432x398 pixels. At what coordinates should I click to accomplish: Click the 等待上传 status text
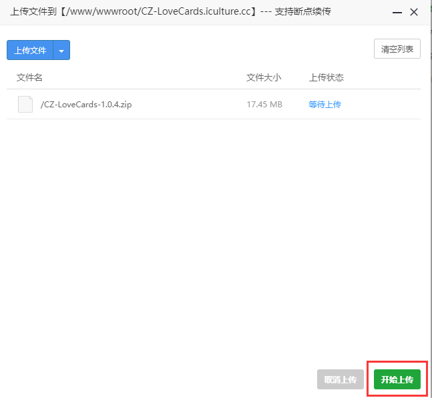point(325,105)
